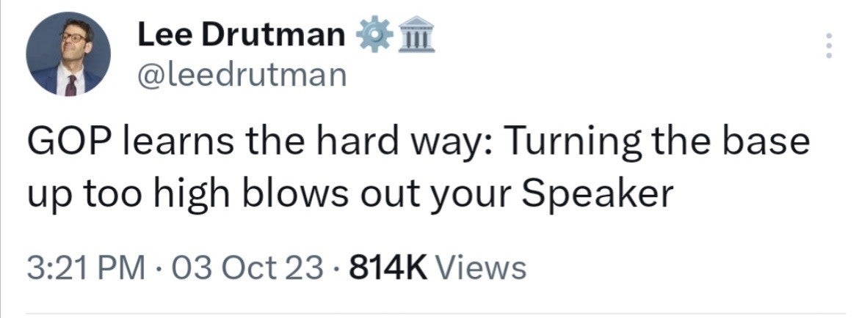The height and width of the screenshot is (318, 859).
Task: Click the columned building badge icon
Action: click(414, 34)
